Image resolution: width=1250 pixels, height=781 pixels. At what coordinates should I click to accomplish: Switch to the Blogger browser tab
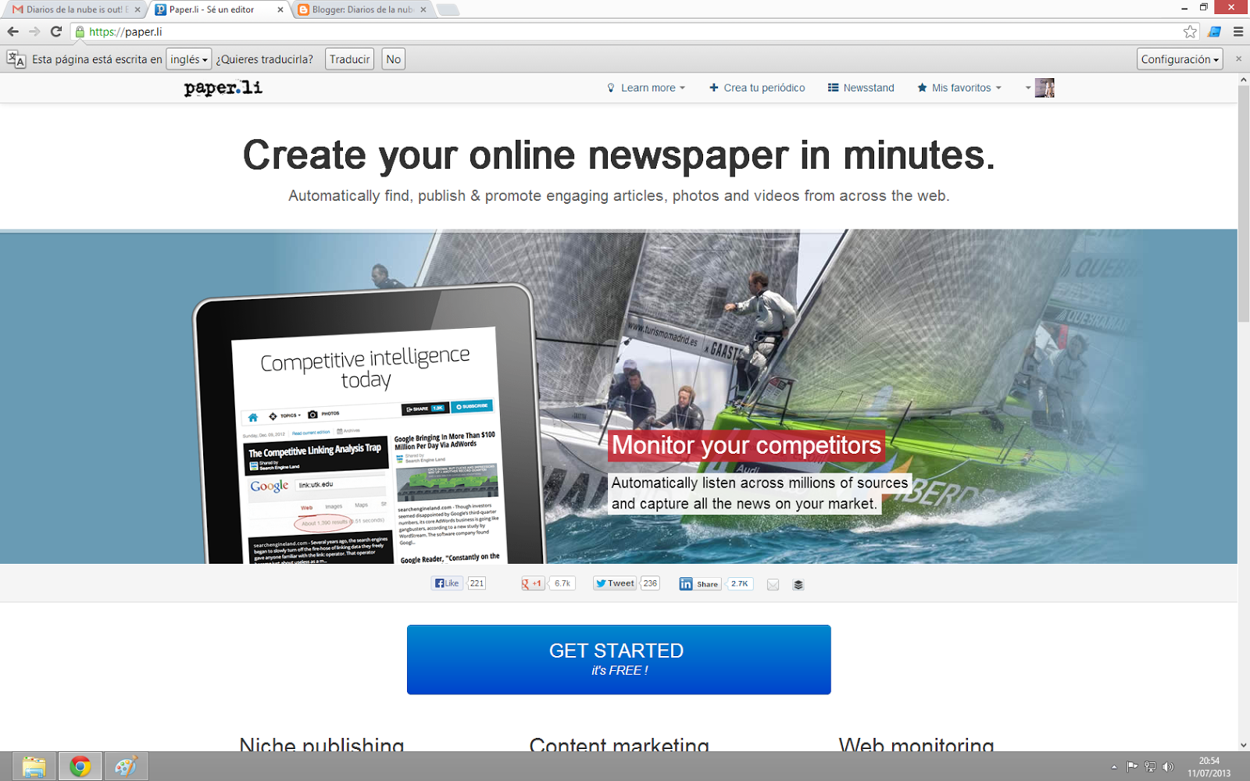(355, 10)
